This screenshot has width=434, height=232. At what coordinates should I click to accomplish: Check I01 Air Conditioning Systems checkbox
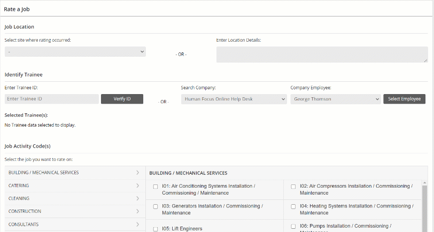pyautogui.click(x=156, y=187)
